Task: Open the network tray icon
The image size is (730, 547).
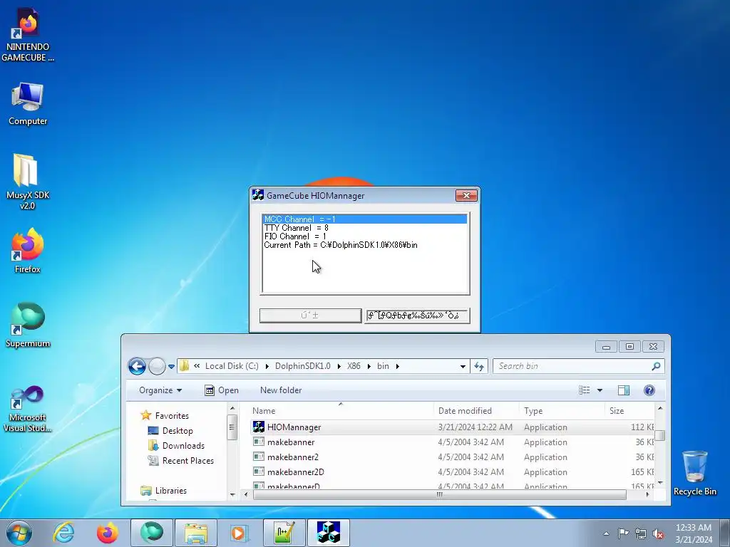Action: click(641, 533)
